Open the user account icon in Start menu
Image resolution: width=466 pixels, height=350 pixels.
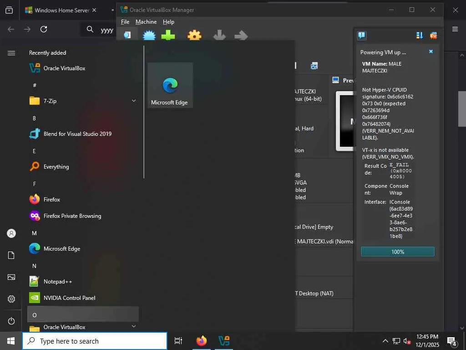[11, 233]
